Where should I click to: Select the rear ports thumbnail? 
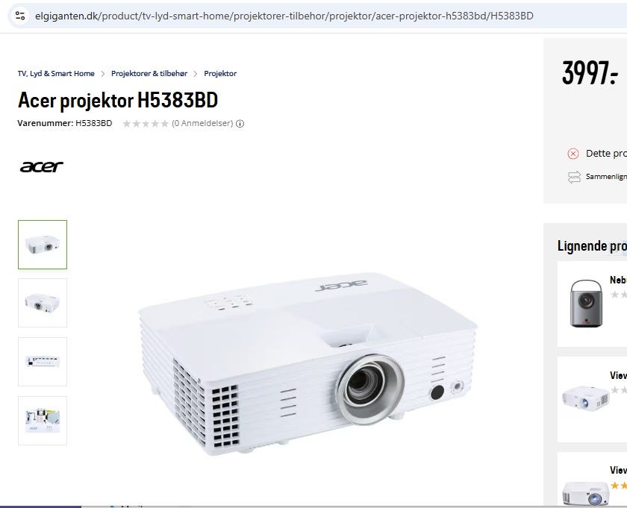(43, 362)
